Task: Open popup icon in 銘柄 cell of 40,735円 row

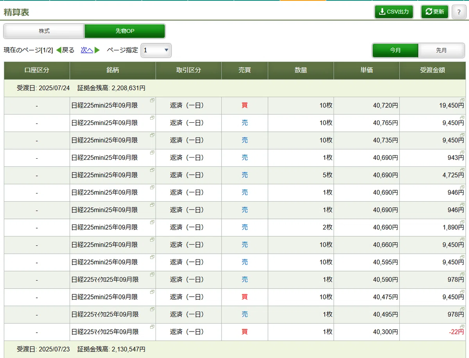Action: point(152,135)
